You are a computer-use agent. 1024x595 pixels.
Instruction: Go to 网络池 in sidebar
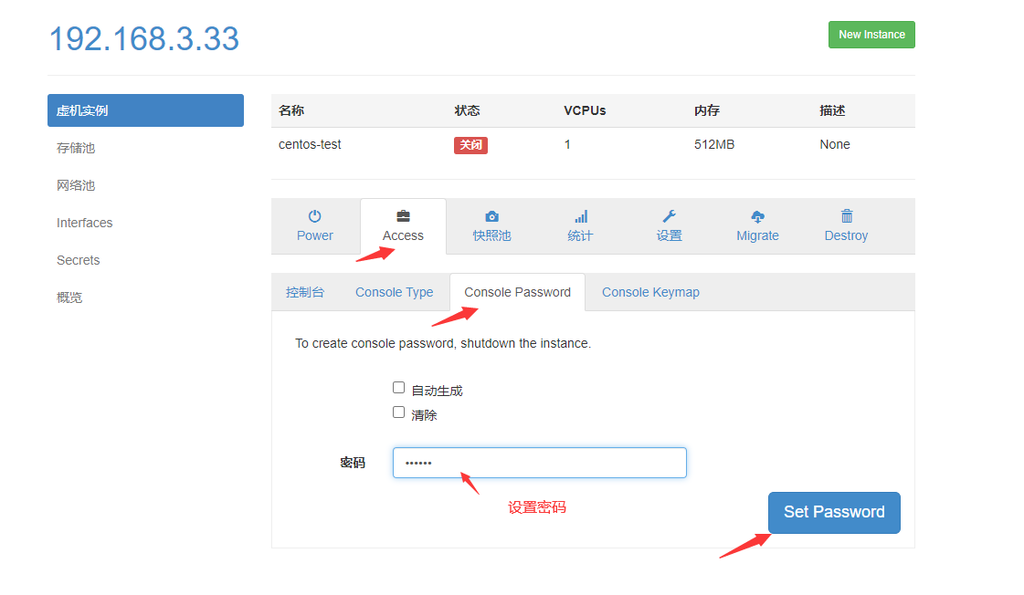click(x=76, y=185)
